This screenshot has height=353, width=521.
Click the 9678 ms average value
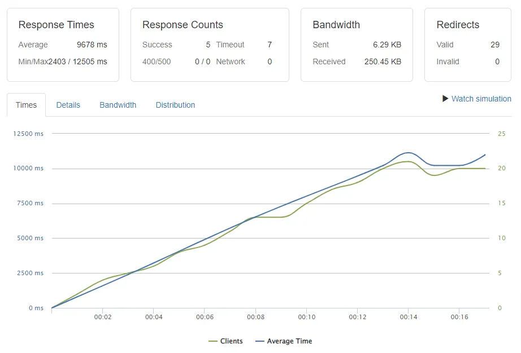click(x=92, y=45)
